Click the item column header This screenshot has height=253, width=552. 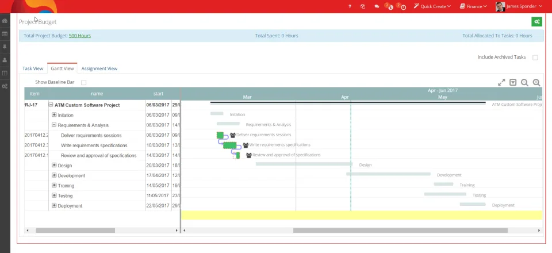click(x=34, y=94)
